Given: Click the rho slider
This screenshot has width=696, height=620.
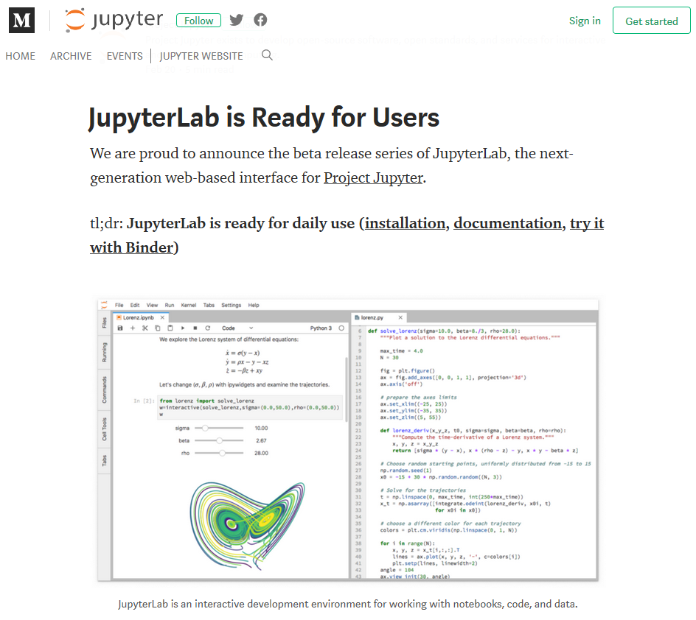Looking at the screenshot, I should pyautogui.click(x=219, y=454).
